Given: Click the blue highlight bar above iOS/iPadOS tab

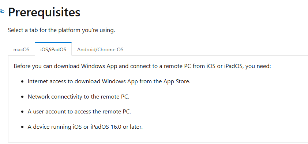Looking at the screenshot, I should pos(53,43).
